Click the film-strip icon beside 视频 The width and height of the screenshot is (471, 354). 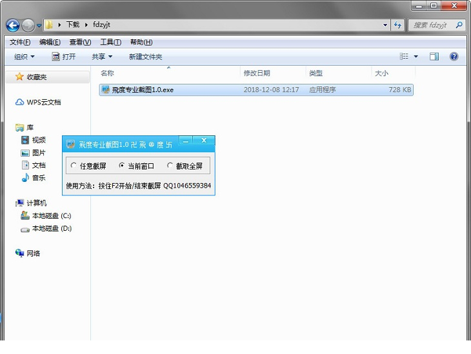coord(25,140)
